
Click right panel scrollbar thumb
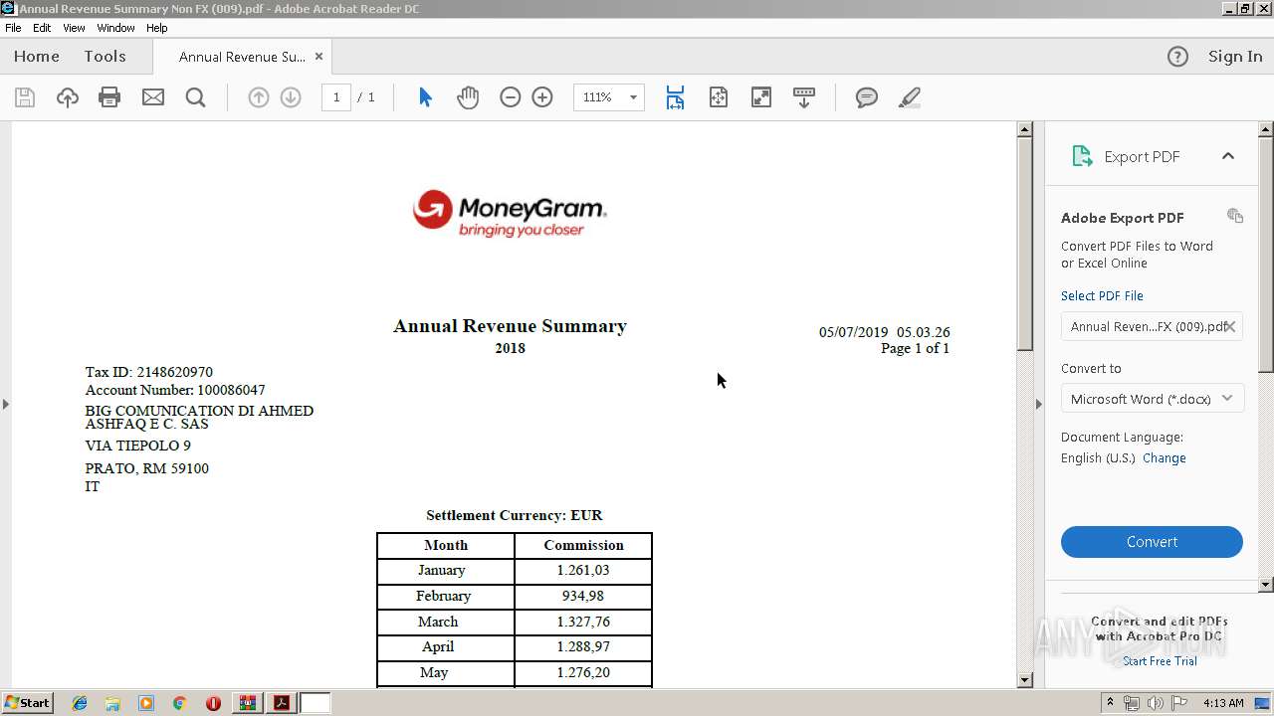pyautogui.click(x=1266, y=256)
